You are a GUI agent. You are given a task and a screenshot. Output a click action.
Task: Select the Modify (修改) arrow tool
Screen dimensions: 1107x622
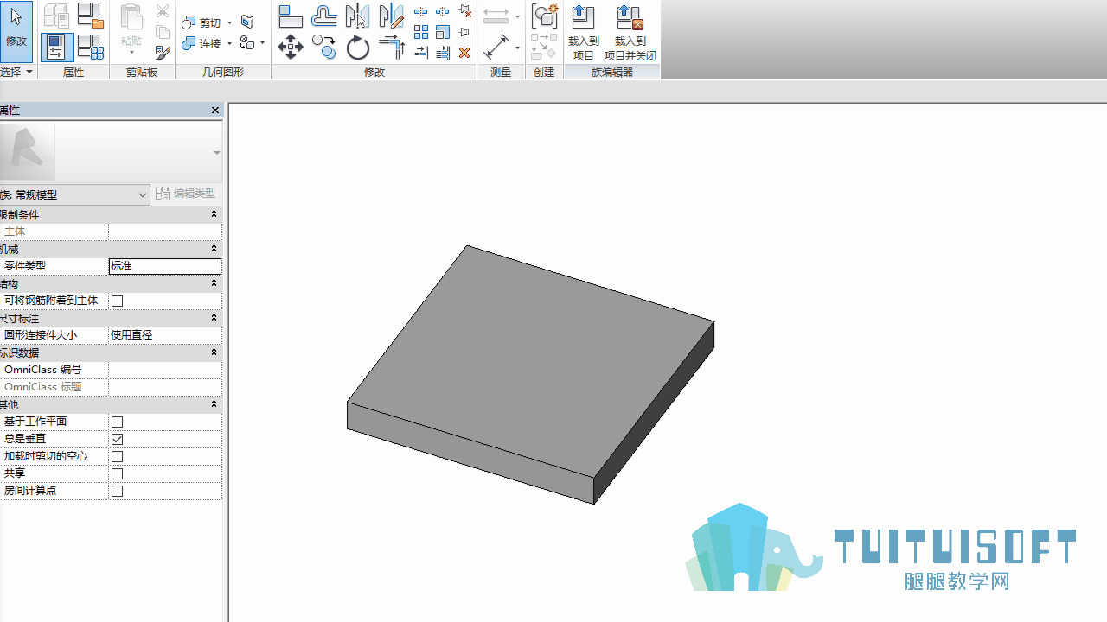click(x=16, y=31)
